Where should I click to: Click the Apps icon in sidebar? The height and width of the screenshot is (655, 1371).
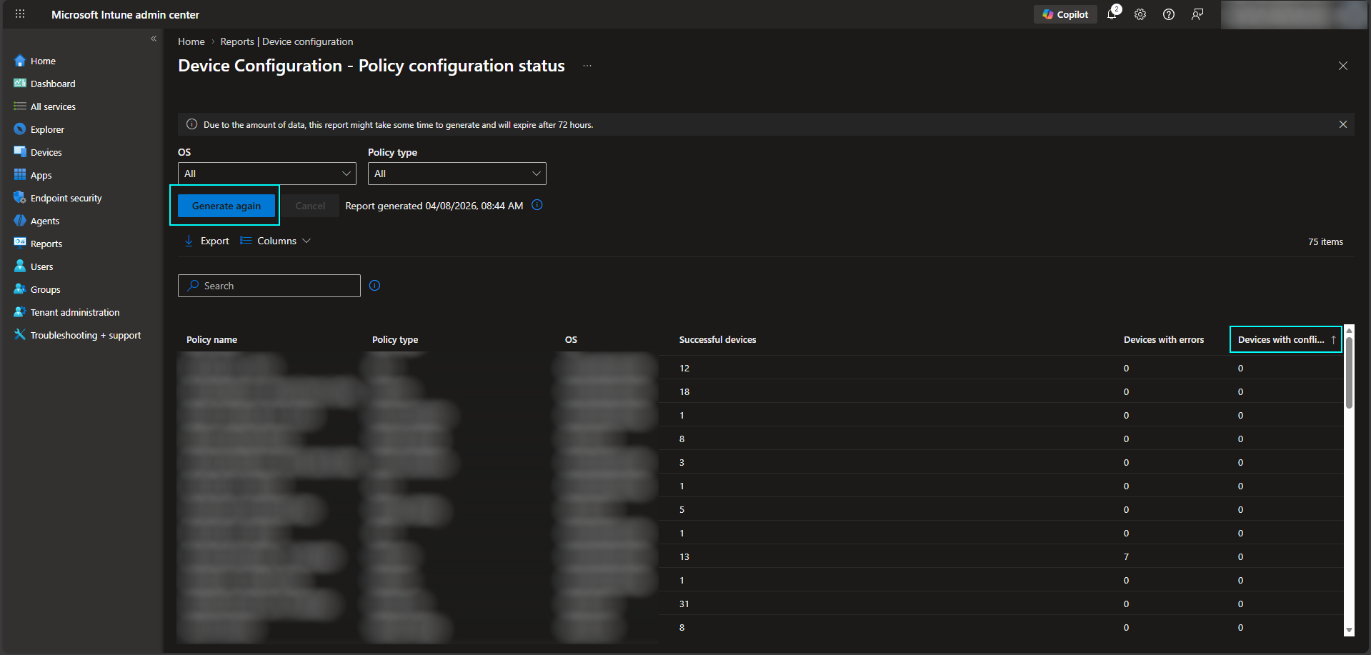pyautogui.click(x=20, y=175)
